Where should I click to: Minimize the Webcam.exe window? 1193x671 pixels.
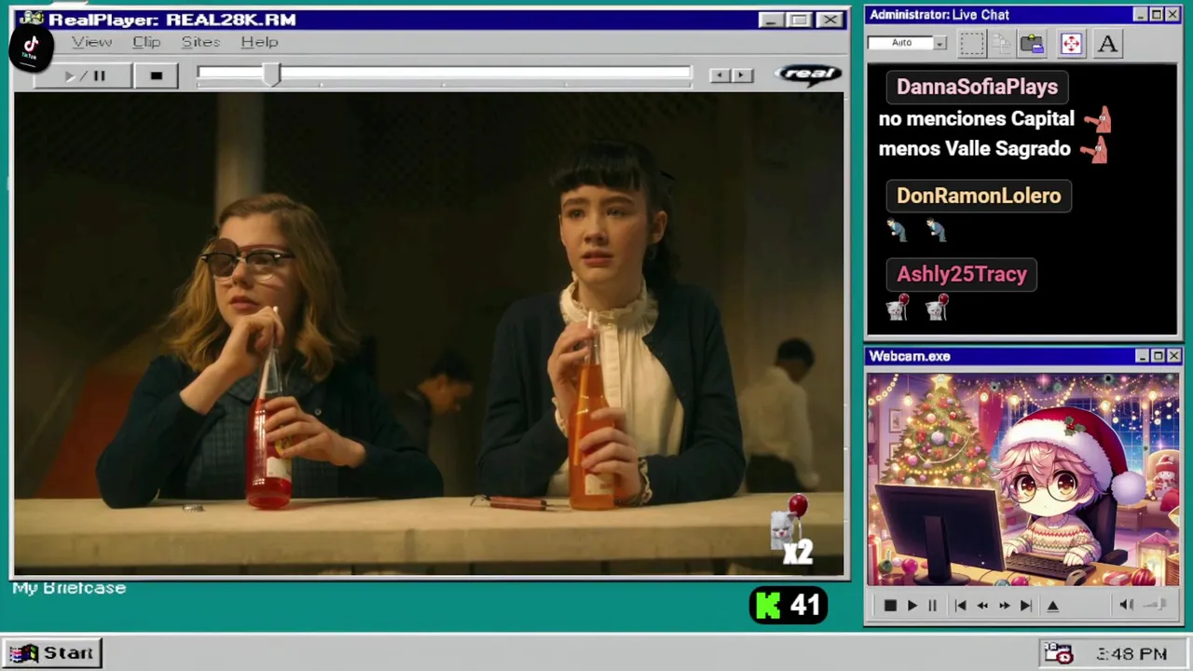coord(1142,356)
